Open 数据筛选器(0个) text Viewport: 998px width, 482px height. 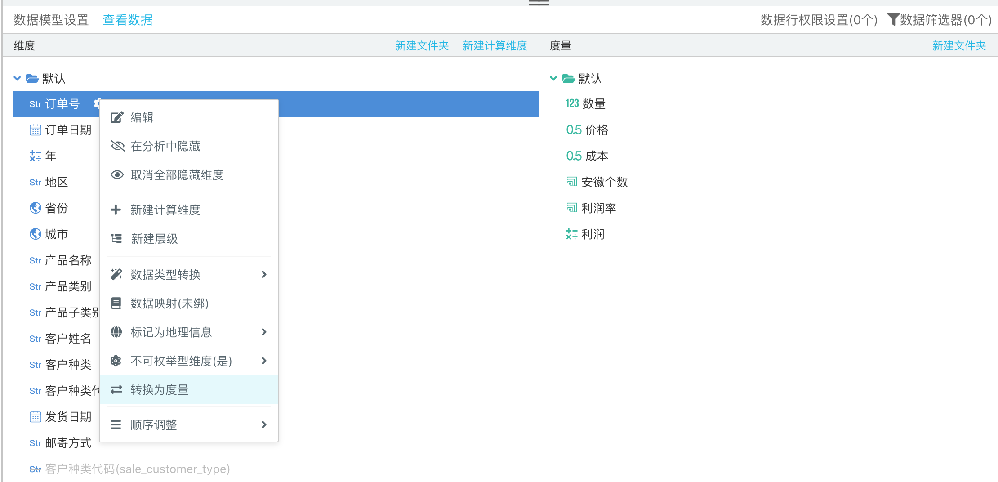pos(945,20)
